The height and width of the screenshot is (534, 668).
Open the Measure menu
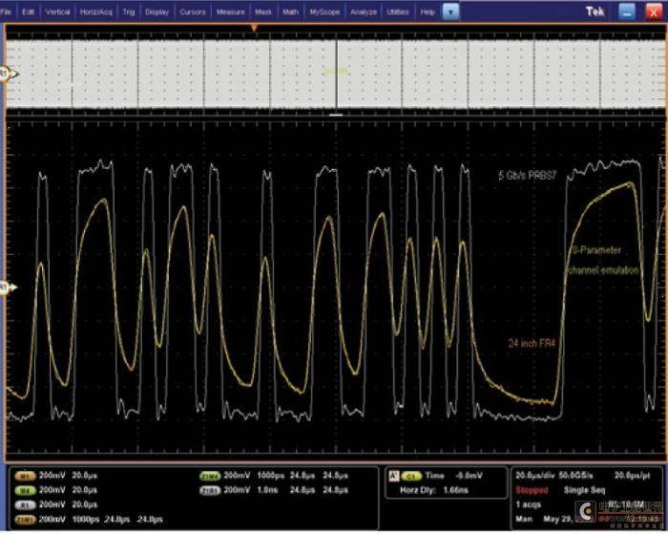231,12
